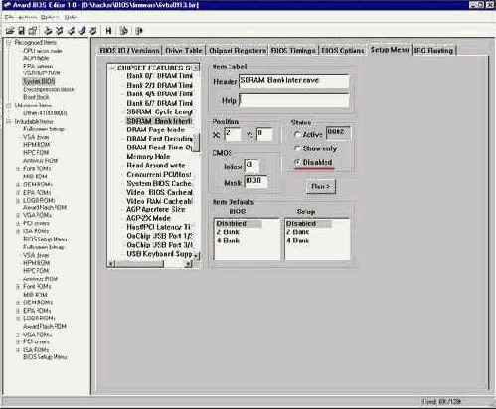Viewport: 496px width, 409px height.
Task: Open the Help menu
Action: click(71, 17)
